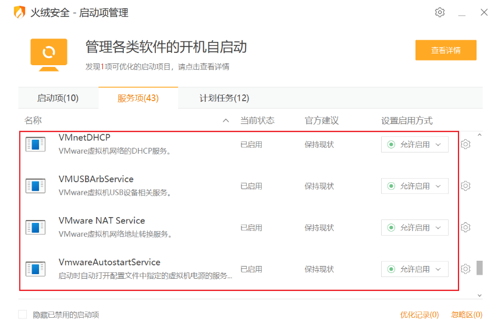Click the Huorong flame logo icon
This screenshot has height=330, width=501.
point(19,12)
